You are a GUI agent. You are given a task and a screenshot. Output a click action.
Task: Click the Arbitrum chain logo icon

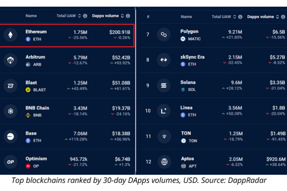pos(11,60)
